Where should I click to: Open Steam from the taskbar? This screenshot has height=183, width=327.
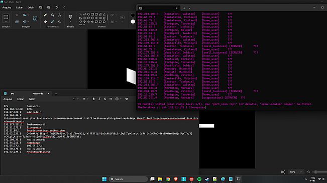(207, 179)
